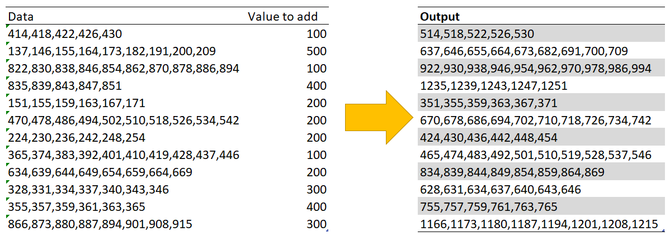The height and width of the screenshot is (241, 670).
Task: Select the value-to-add cell containing 500
Action: pyautogui.click(x=316, y=51)
